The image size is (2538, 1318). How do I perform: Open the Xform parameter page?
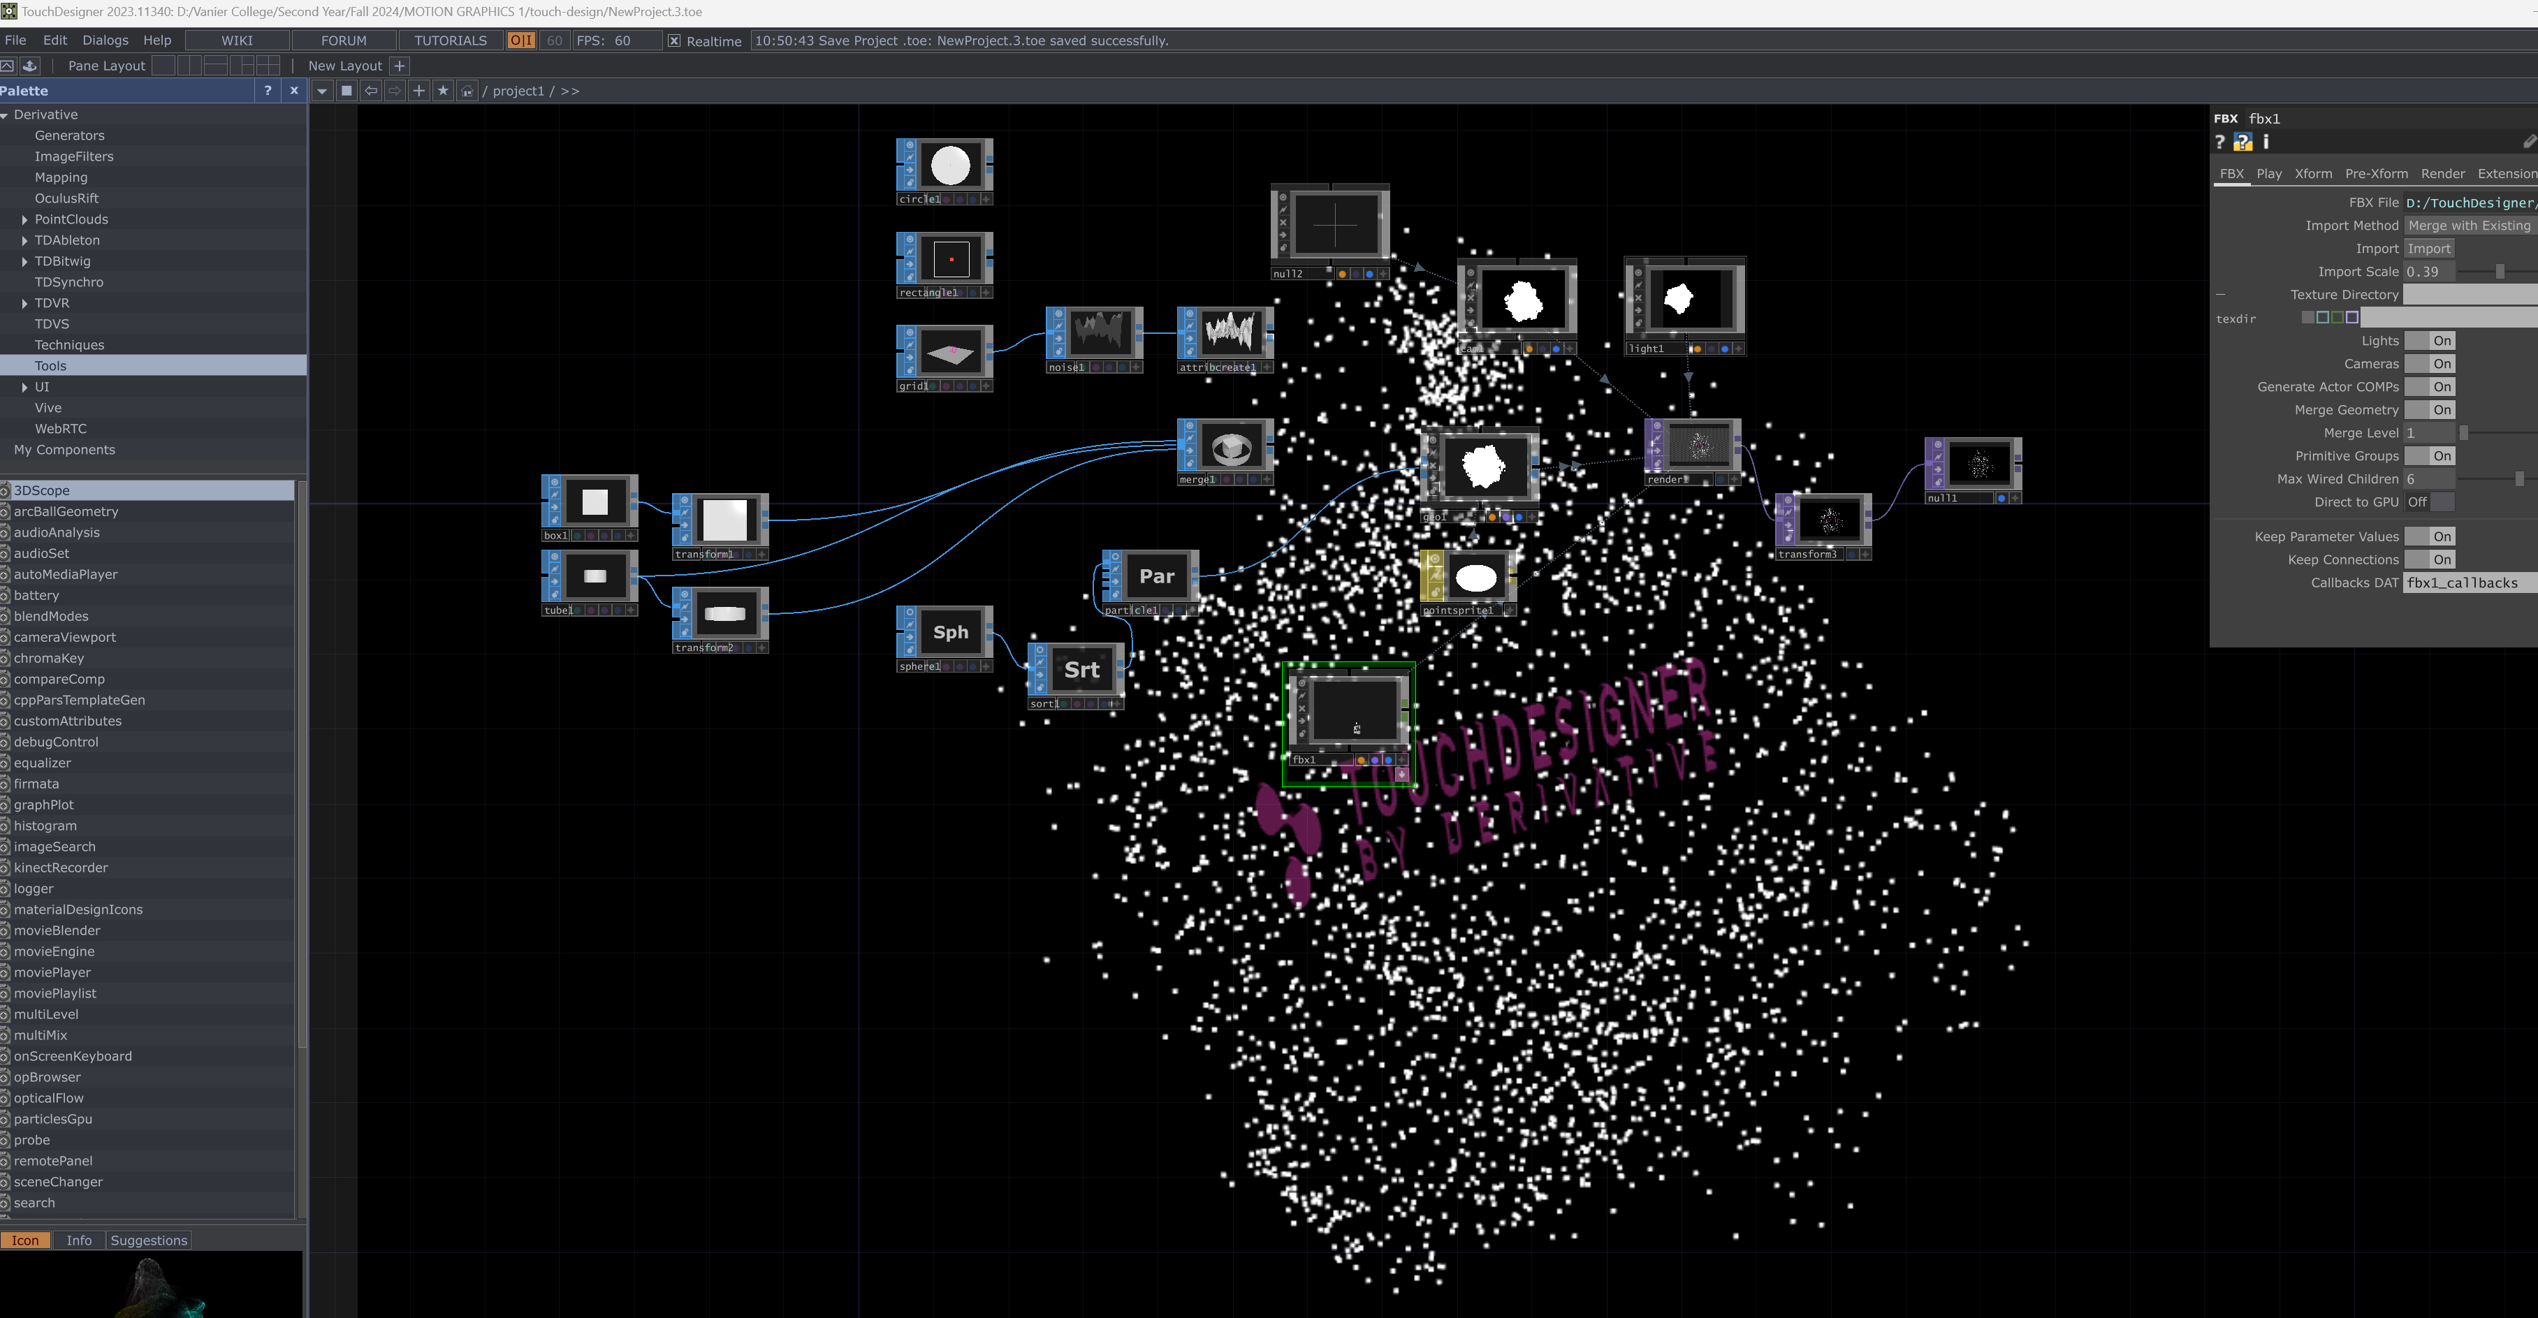point(2313,173)
